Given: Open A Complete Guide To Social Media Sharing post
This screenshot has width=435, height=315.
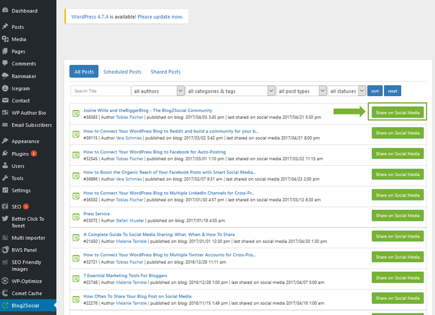Looking at the screenshot, I should [159, 235].
